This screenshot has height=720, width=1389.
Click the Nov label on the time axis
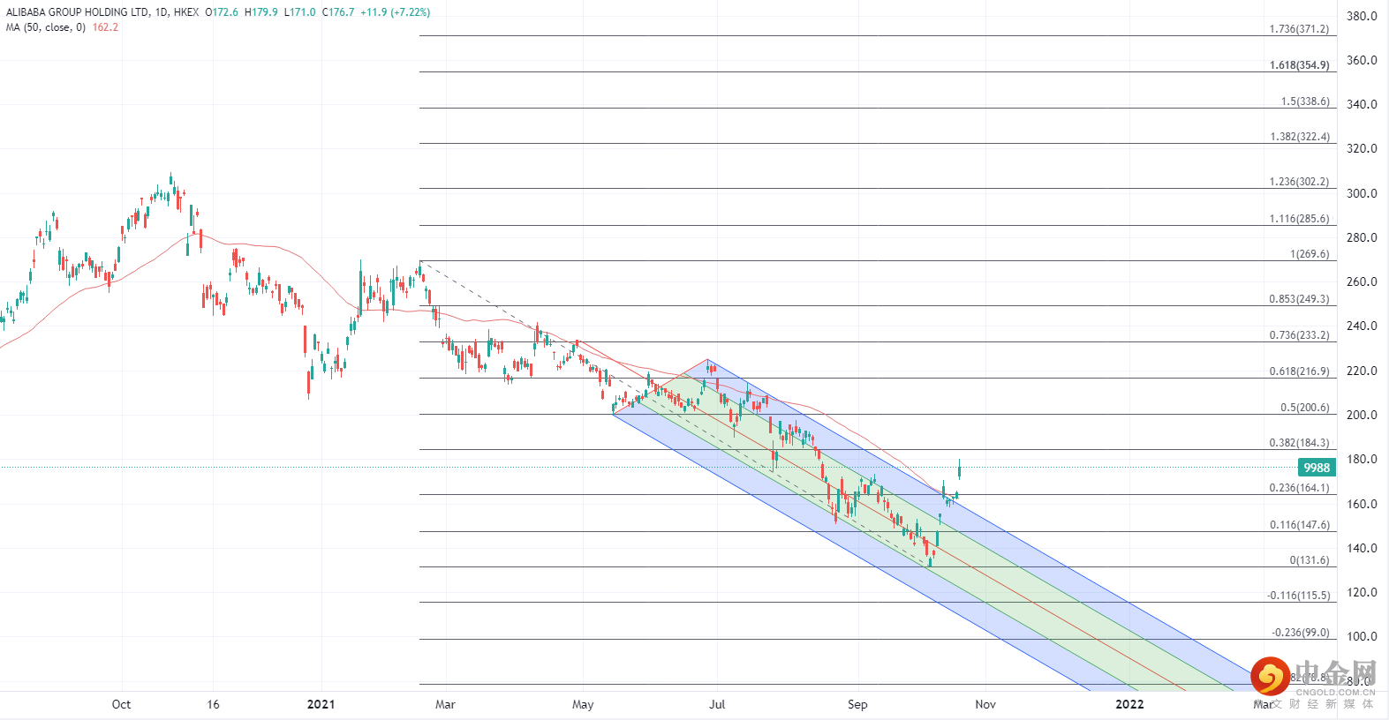pyautogui.click(x=985, y=704)
